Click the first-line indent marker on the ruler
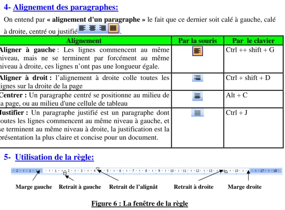The image size is (285, 210). click(98, 169)
